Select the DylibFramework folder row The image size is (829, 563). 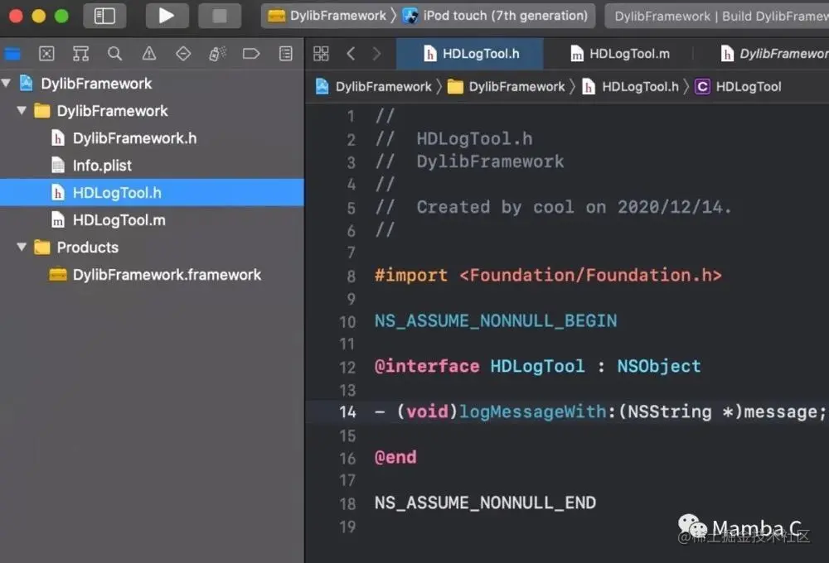coord(152,111)
